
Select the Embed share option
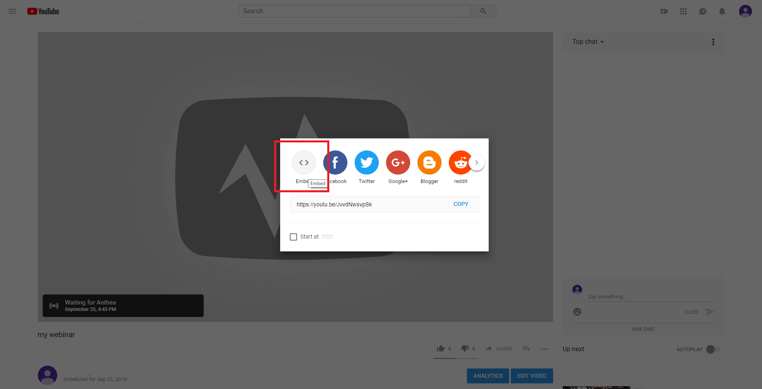304,163
